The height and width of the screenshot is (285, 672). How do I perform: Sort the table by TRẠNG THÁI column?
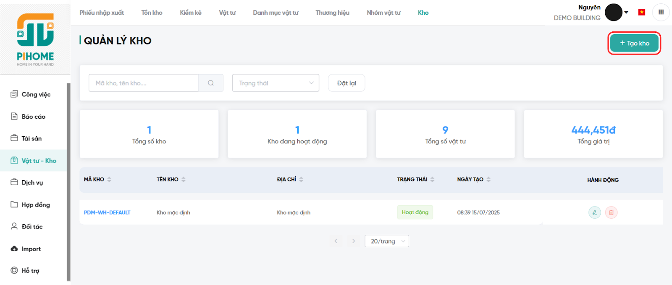[x=432, y=179]
